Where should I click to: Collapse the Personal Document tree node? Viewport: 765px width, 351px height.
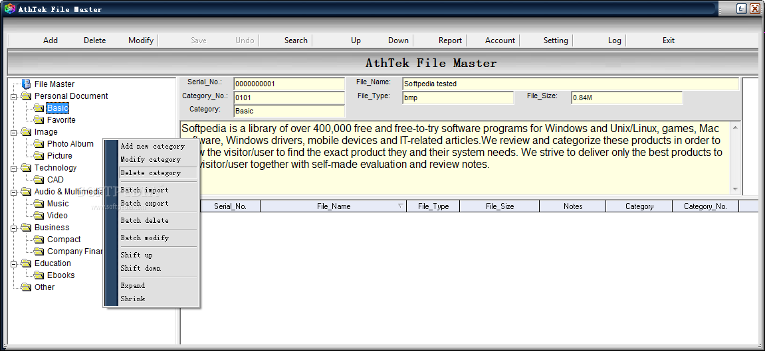coord(14,96)
